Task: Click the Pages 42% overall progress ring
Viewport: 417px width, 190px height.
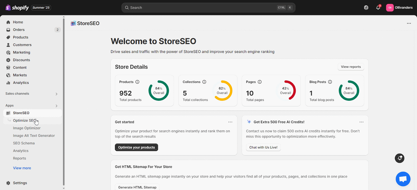Action: (x=286, y=91)
